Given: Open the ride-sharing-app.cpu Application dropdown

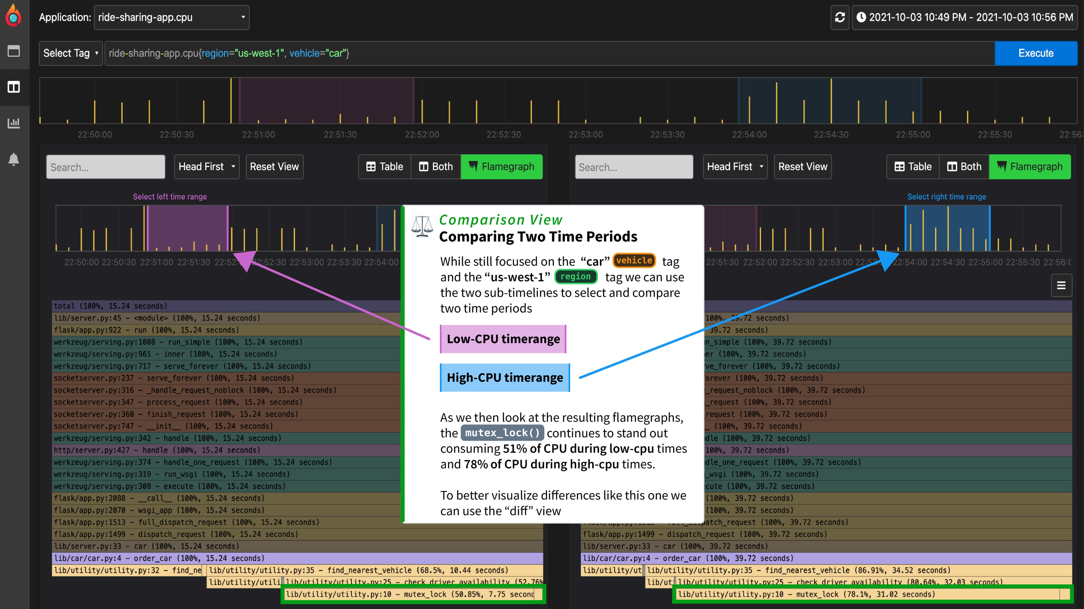Looking at the screenshot, I should tap(171, 17).
